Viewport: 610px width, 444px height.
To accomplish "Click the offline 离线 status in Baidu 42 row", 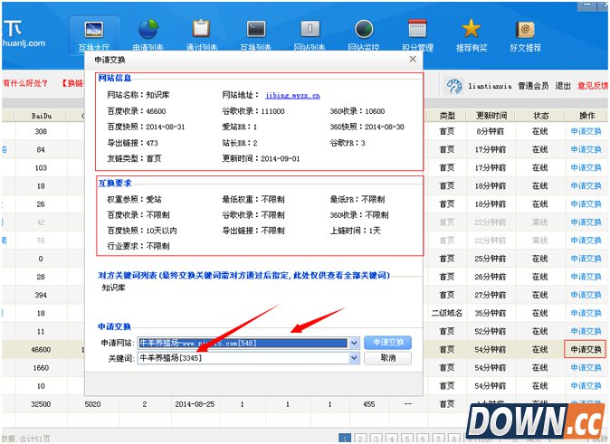I will point(540,222).
